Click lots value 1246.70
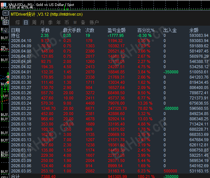The height and width of the screenshot is (178, 210). point(48,108)
